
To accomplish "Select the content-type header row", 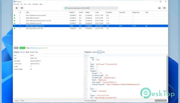I will (x=48, y=64).
